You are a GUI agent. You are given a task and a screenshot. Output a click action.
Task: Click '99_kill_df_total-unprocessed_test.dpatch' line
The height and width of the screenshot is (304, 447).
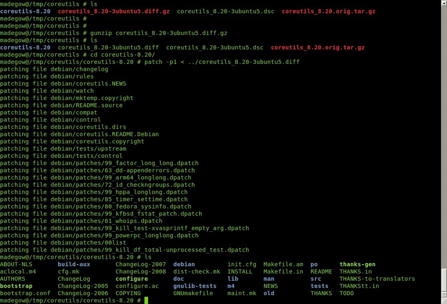[124, 250]
